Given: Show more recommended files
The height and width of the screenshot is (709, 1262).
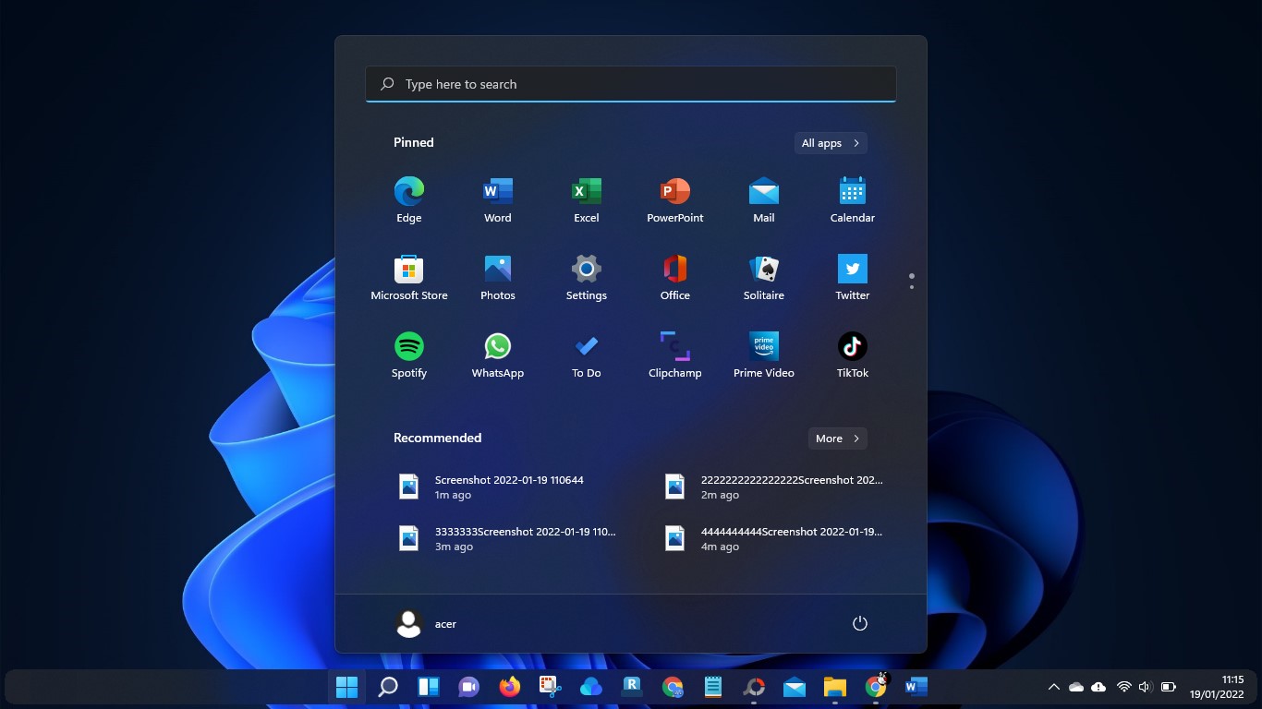Looking at the screenshot, I should point(837,439).
